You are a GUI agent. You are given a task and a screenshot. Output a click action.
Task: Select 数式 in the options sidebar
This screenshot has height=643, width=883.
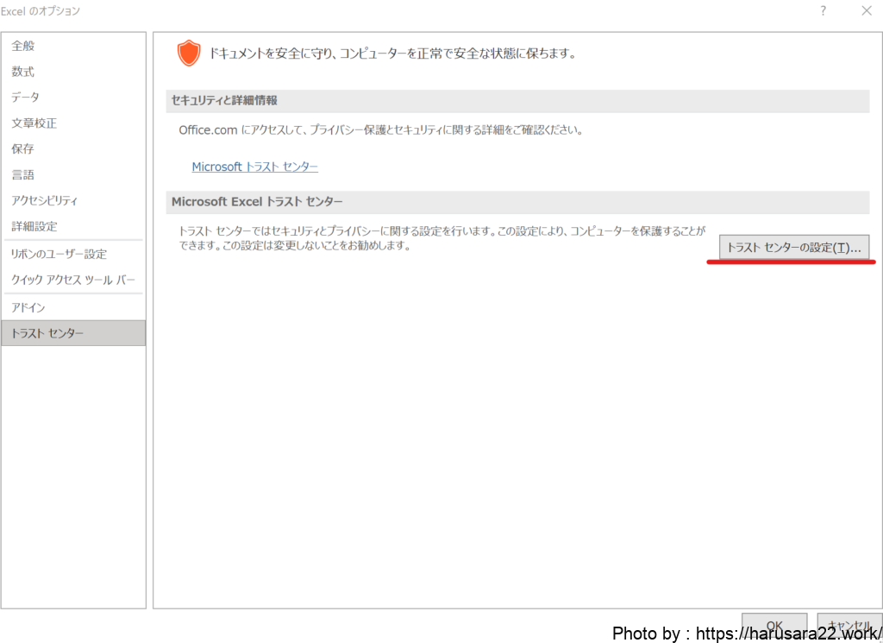click(23, 72)
